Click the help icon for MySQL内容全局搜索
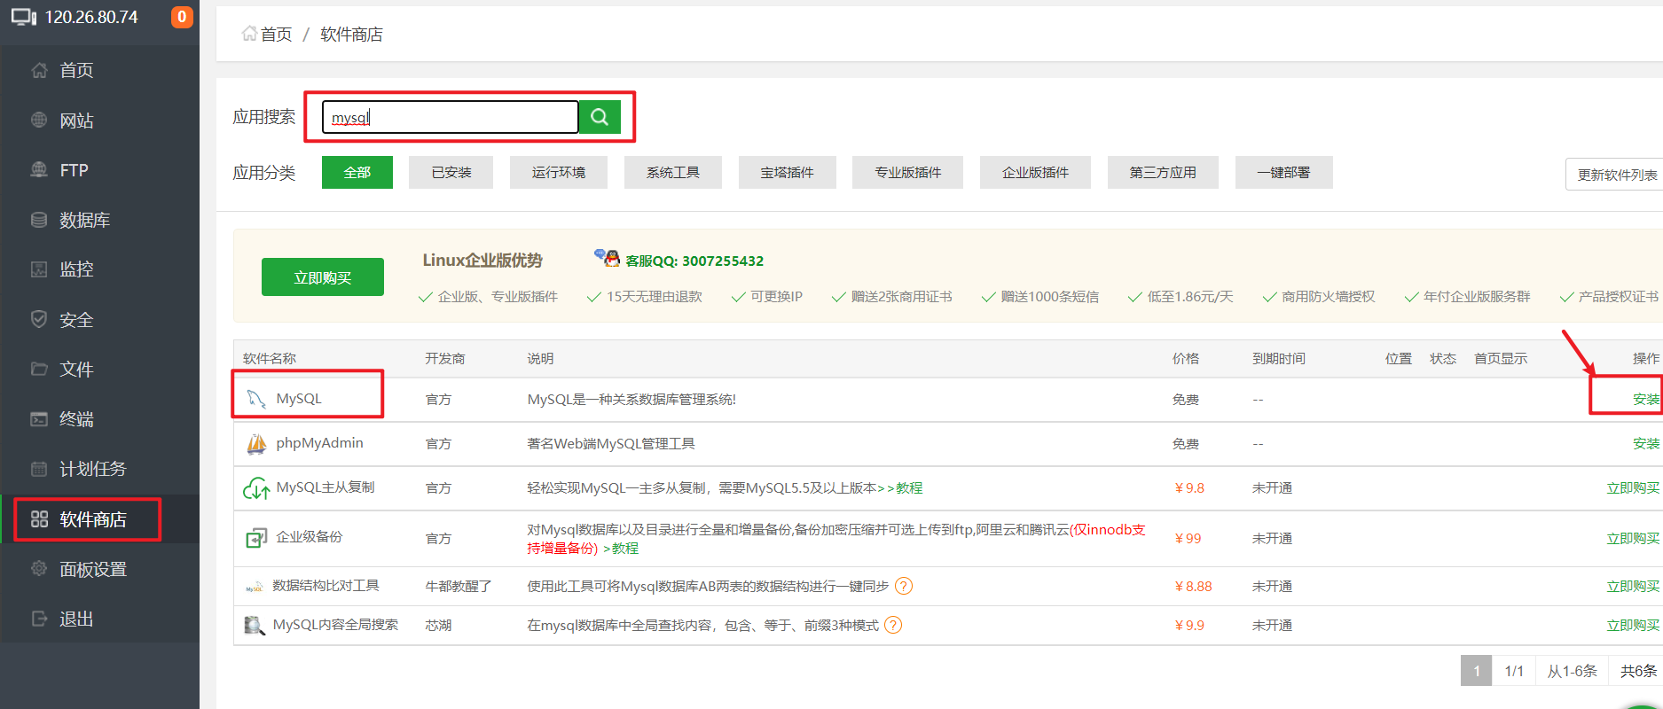The image size is (1663, 709). click(893, 625)
